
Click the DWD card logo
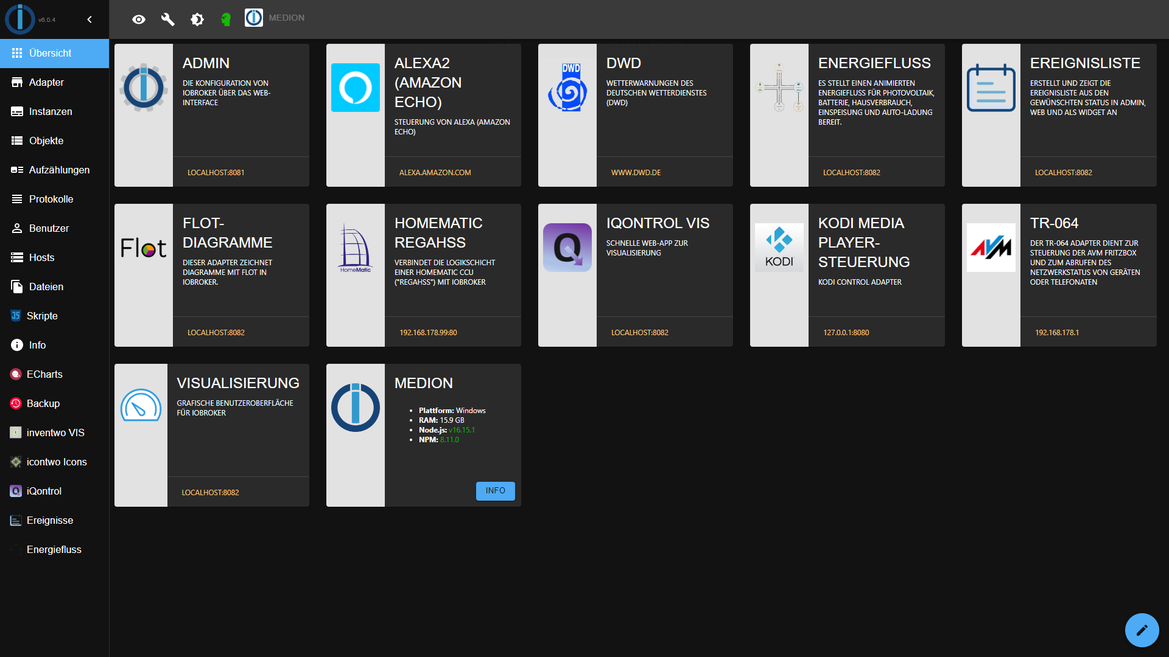[x=567, y=88]
